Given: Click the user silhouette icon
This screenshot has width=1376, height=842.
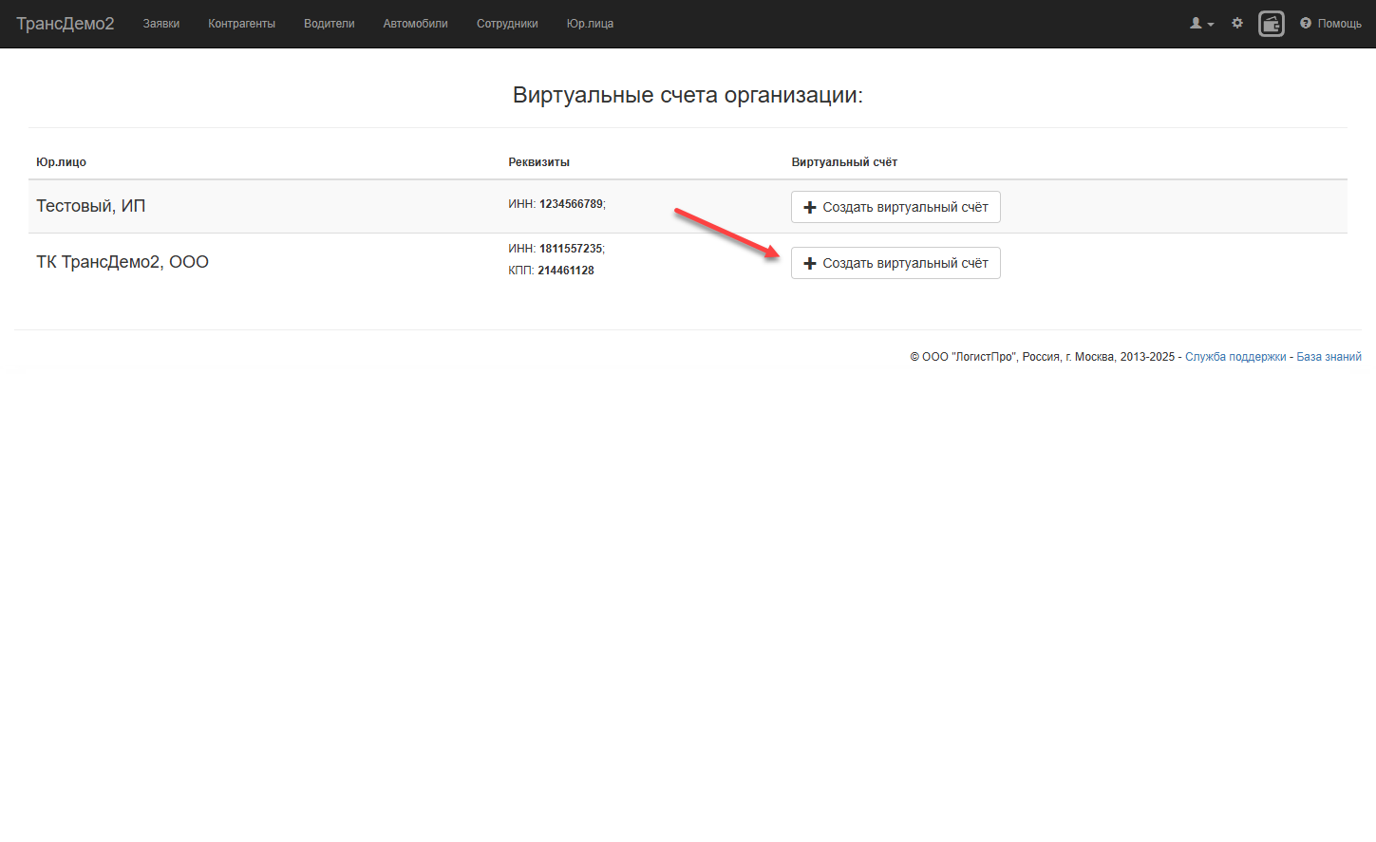Looking at the screenshot, I should (x=1196, y=23).
